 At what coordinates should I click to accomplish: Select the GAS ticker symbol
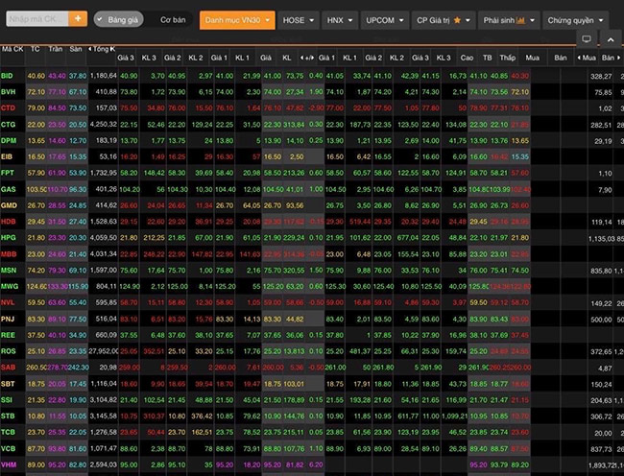pyautogui.click(x=9, y=189)
